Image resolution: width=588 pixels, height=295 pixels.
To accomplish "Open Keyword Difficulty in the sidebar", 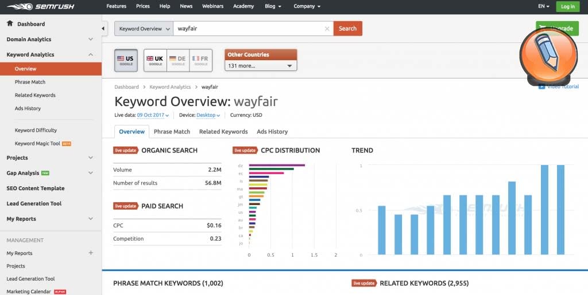I will 36,130.
